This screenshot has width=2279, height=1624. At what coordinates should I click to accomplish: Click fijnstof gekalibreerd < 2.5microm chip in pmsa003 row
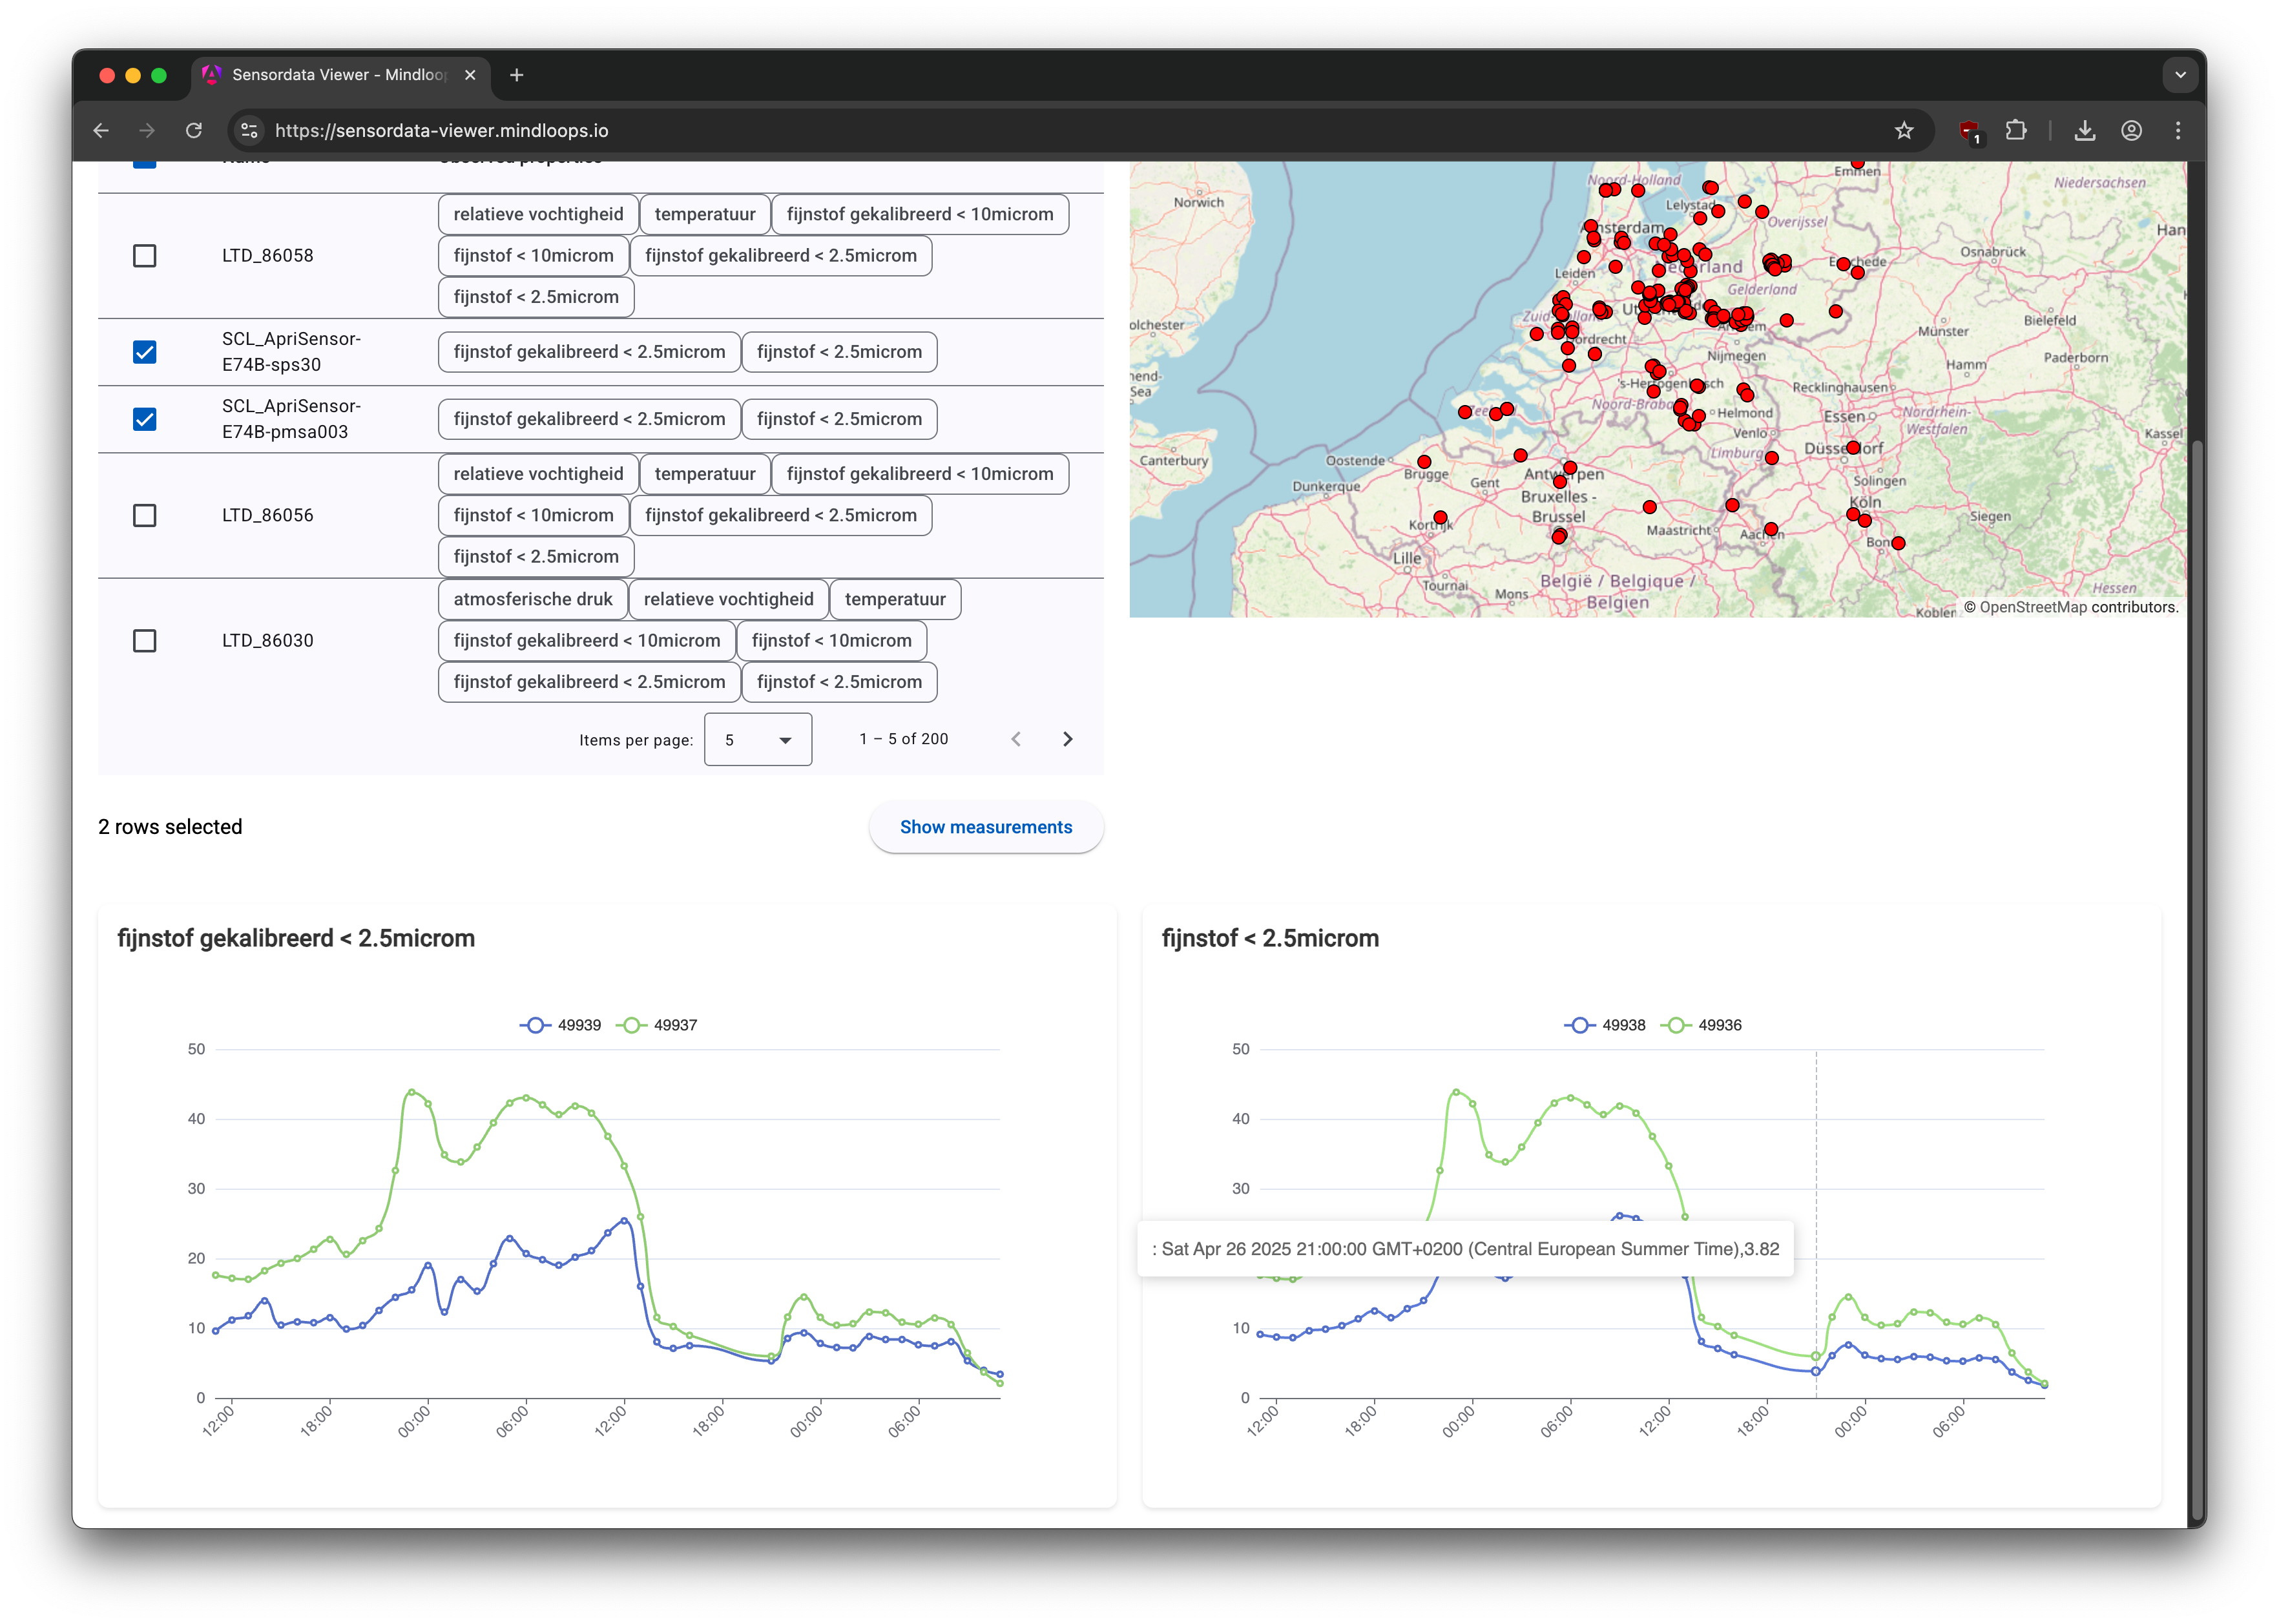[x=589, y=419]
